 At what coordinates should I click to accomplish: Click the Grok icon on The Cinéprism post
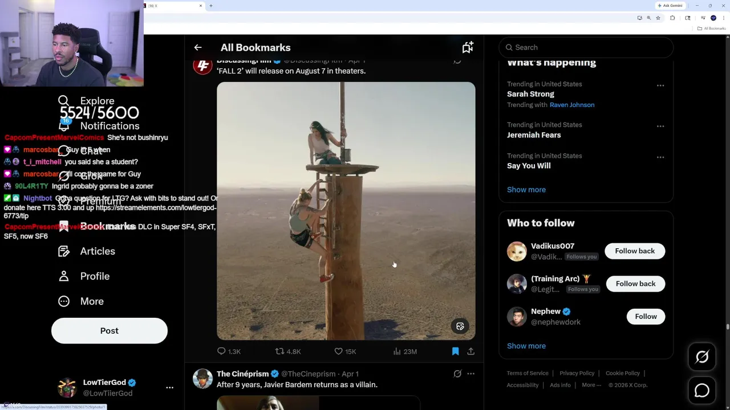coord(457,374)
